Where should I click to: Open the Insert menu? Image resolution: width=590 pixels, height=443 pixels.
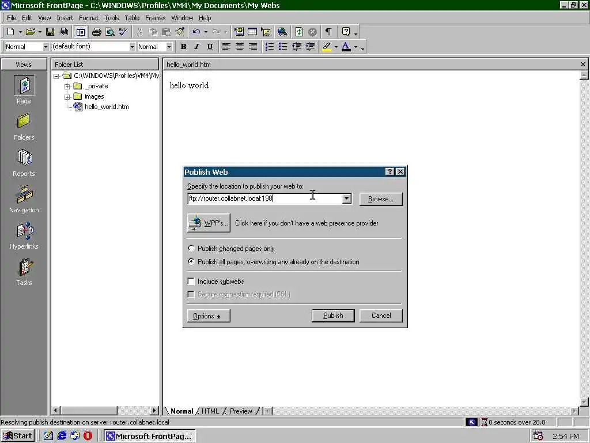click(65, 18)
